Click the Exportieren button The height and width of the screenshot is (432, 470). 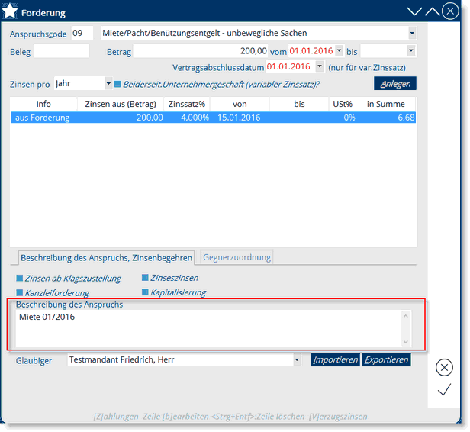pyautogui.click(x=386, y=359)
